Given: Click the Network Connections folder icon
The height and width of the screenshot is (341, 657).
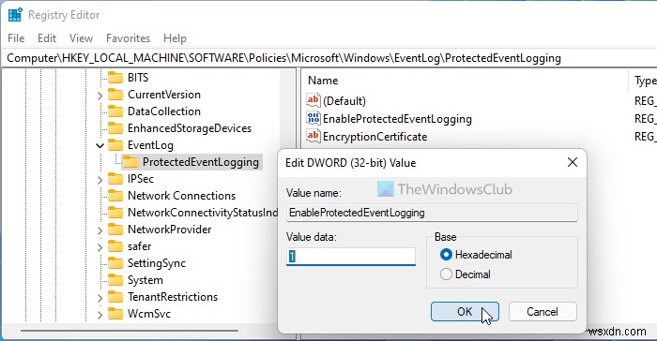Looking at the screenshot, I should pyautogui.click(x=115, y=196).
